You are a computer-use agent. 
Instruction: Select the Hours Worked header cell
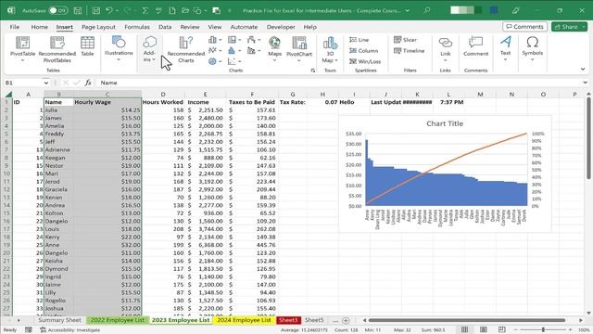tap(163, 102)
